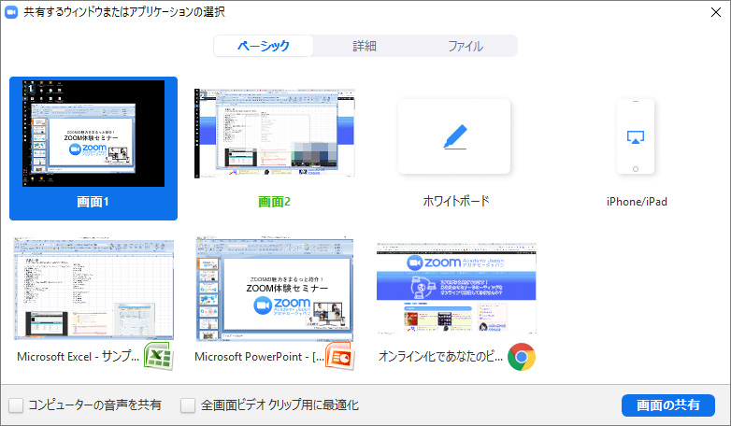The height and width of the screenshot is (426, 731).
Task: Click the Chrome browser icon badge
Action: point(521,356)
